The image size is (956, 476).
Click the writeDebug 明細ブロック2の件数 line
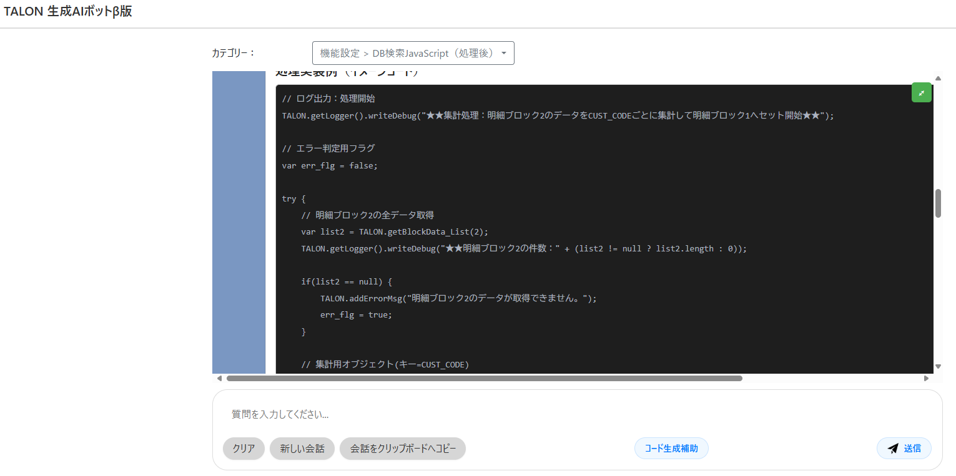point(524,248)
